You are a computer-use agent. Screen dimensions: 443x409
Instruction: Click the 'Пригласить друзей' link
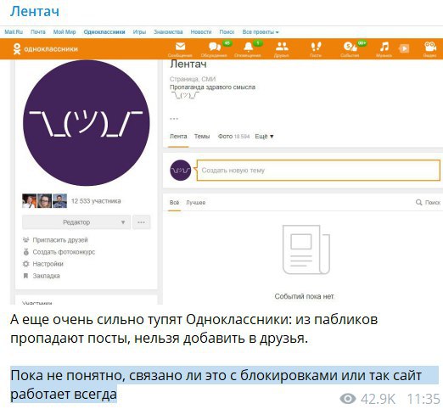tap(60, 240)
